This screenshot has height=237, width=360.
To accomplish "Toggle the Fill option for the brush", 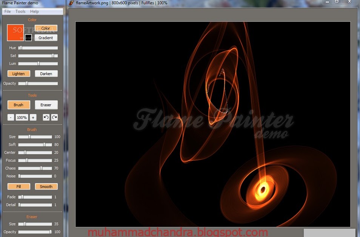I will 18,186.
